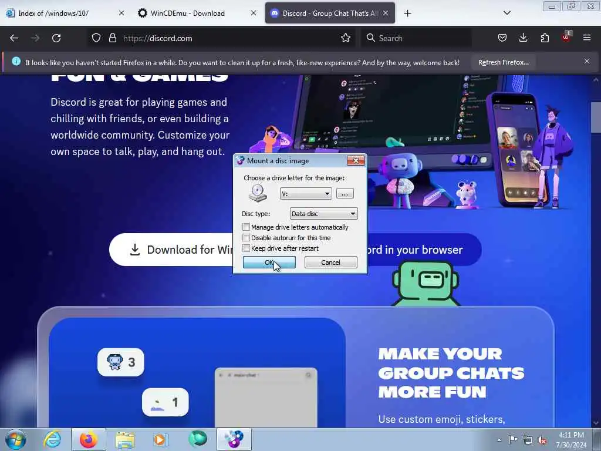This screenshot has width=601, height=451.
Task: Click the 3 emoji reaction bubble
Action: tap(121, 362)
